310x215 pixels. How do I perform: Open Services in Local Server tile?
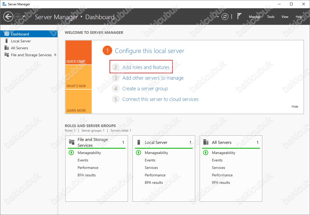[x=151, y=168]
